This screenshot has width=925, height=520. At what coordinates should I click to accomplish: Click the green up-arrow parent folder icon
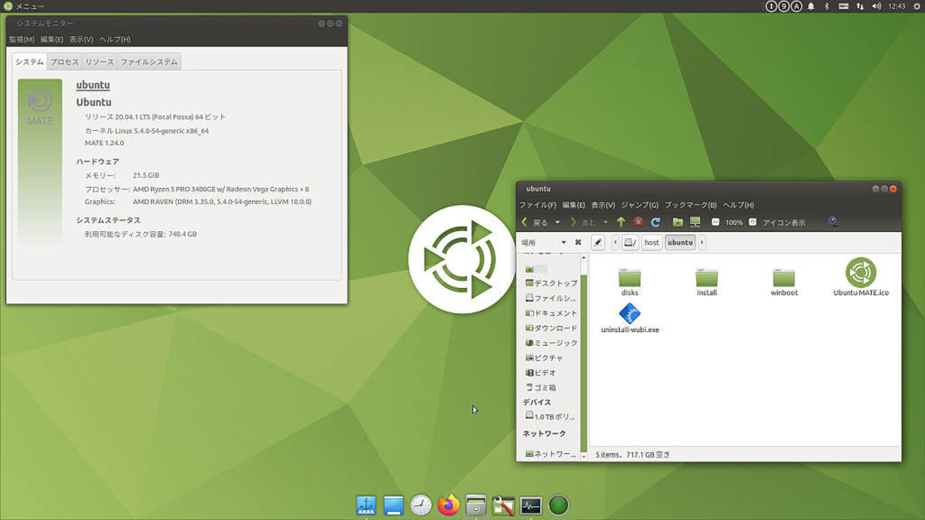point(620,223)
